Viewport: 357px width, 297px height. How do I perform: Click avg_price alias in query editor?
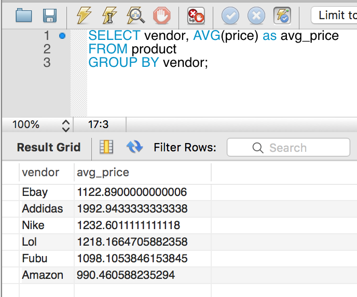tap(310, 36)
